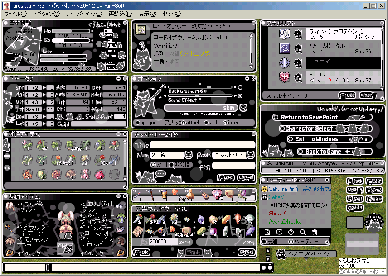Click the pink poring item in inventory

coord(100,174)
